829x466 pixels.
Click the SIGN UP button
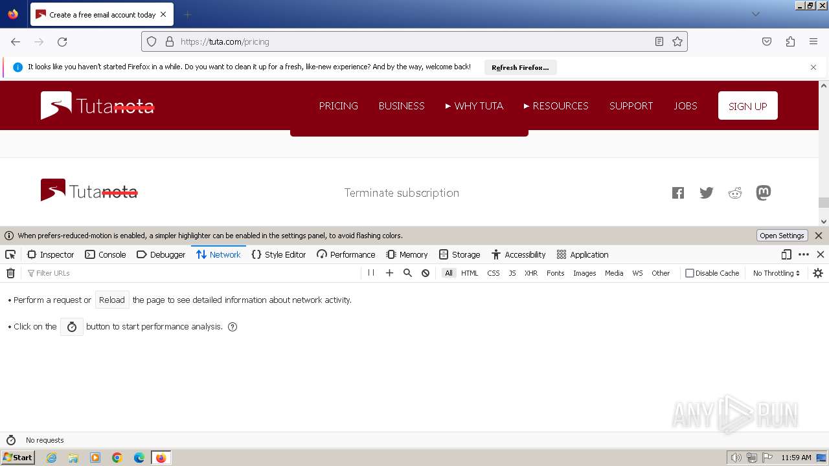click(x=748, y=105)
